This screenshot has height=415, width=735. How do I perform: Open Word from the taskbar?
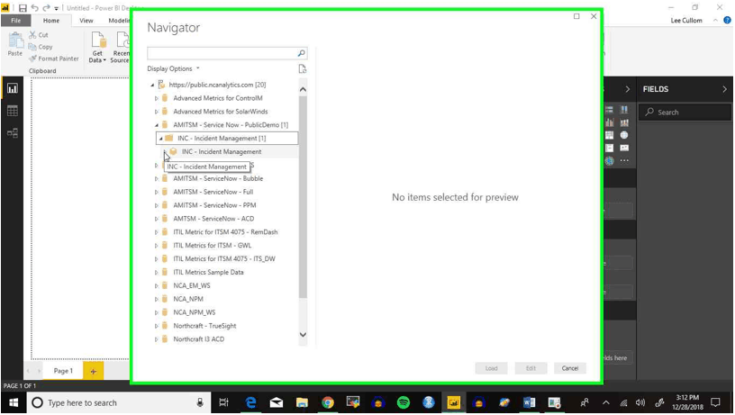tap(529, 402)
